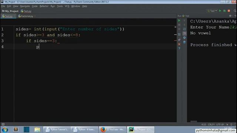
Task: Rerun Test in the Run panel
Action: (x=179, y=21)
